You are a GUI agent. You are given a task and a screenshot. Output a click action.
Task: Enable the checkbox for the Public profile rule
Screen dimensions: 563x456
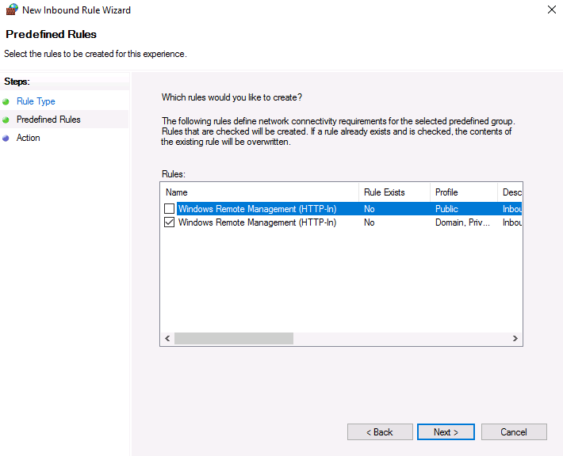(x=169, y=209)
